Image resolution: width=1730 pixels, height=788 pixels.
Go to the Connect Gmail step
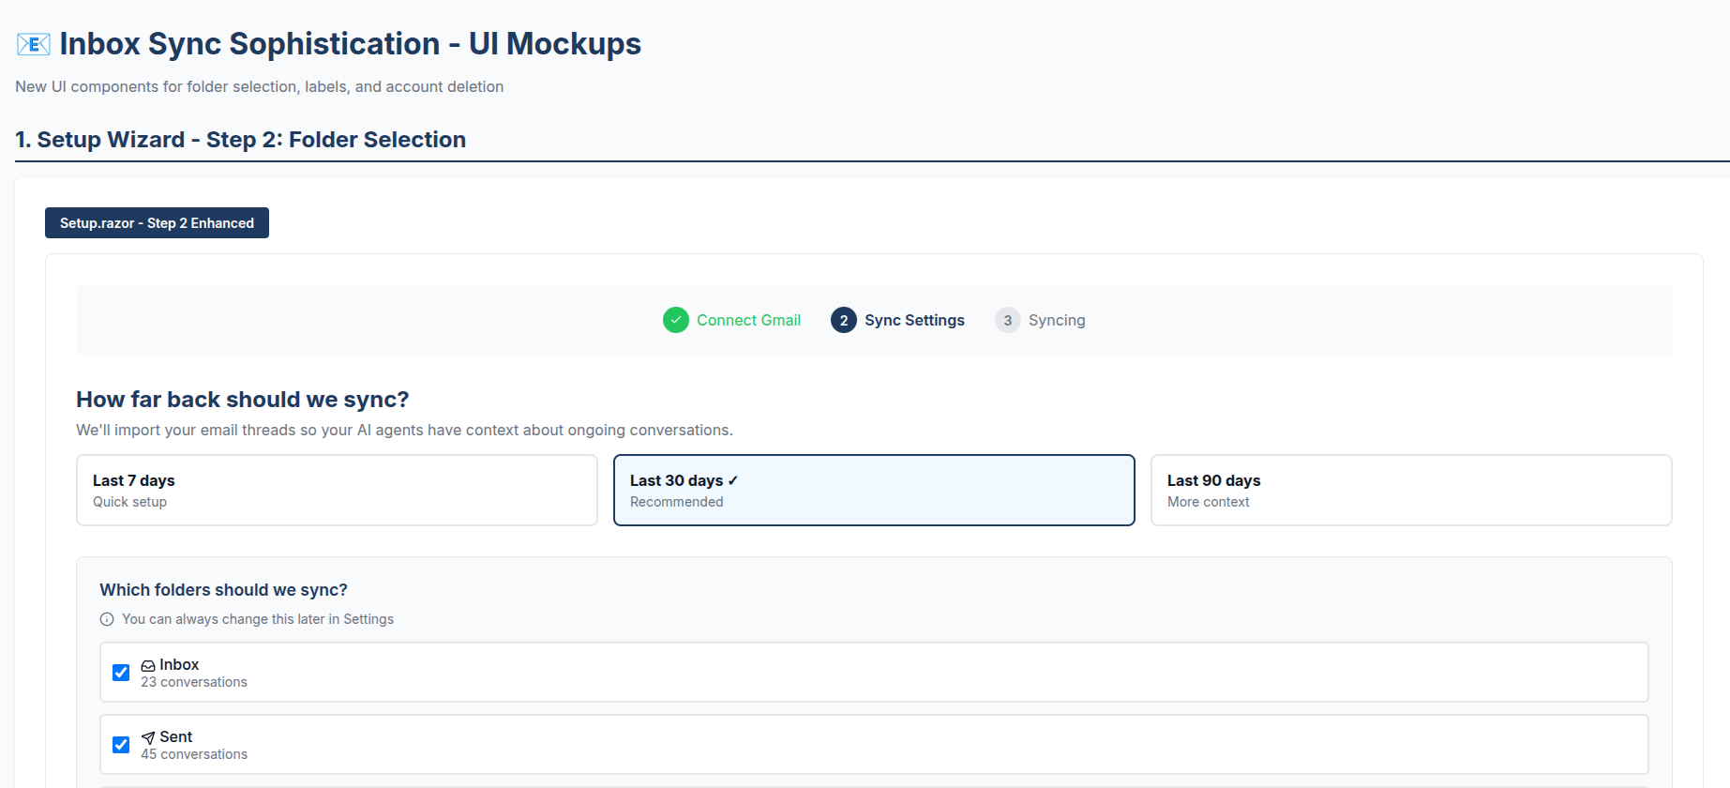747,320
